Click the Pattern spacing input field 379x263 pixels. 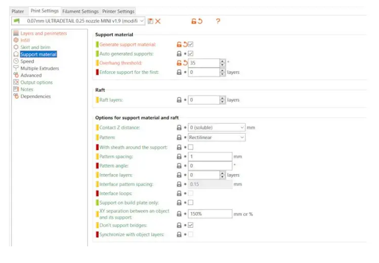coord(210,156)
